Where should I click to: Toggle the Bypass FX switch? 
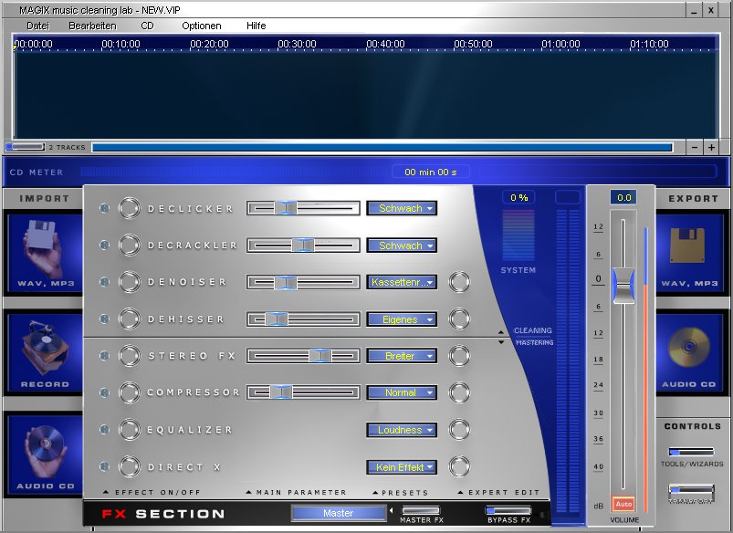pos(508,510)
